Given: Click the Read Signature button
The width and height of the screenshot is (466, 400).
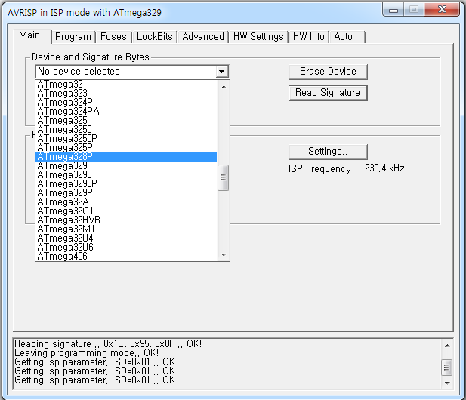Looking at the screenshot, I should [328, 93].
